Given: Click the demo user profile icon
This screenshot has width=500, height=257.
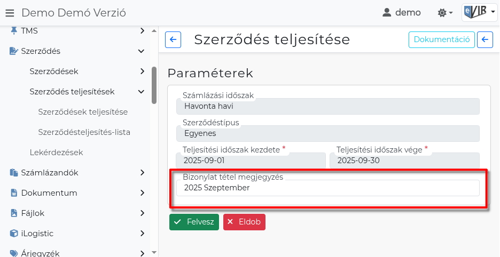Looking at the screenshot, I should 387,12.
